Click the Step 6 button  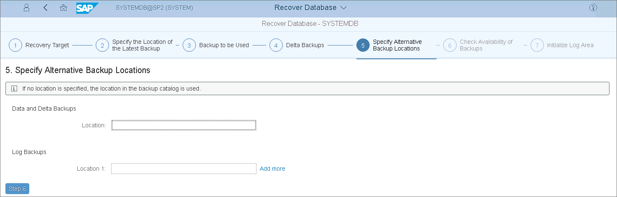[x=17, y=189]
